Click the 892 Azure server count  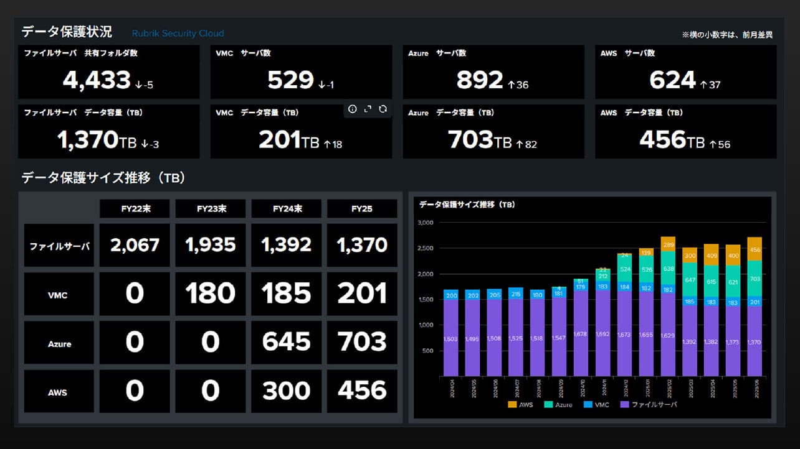[x=480, y=80]
